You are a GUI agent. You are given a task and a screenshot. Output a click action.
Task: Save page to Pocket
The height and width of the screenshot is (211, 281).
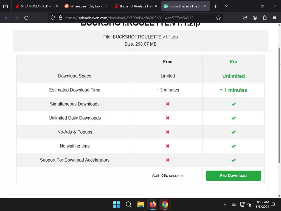click(x=245, y=18)
